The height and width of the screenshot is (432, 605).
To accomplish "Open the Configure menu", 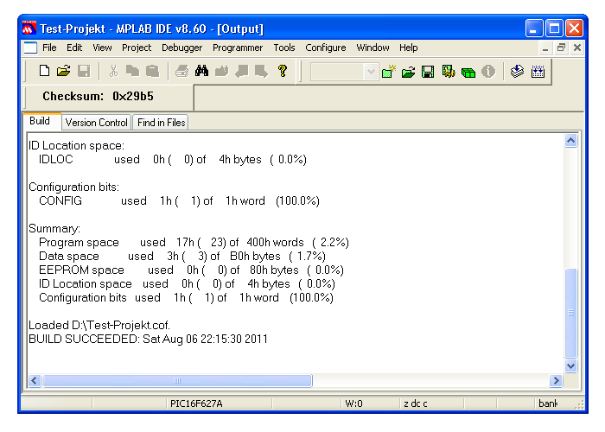I will coord(326,48).
